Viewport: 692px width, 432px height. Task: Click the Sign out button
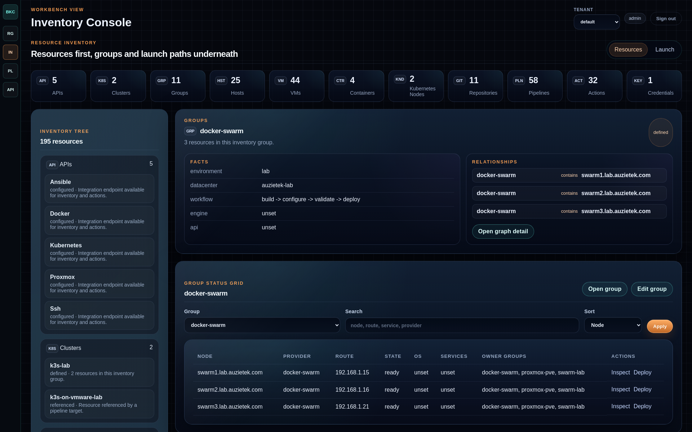[x=666, y=19]
